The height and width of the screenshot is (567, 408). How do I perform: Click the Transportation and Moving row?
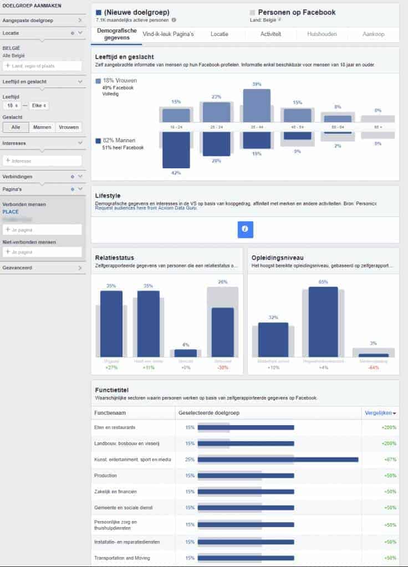(x=245, y=558)
